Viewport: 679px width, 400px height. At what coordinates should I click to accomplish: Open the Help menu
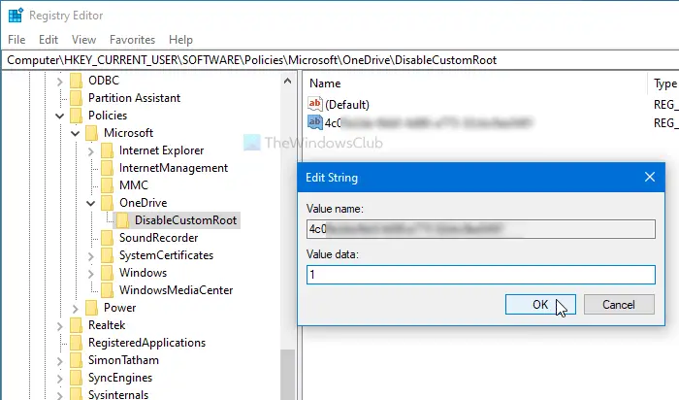point(180,40)
